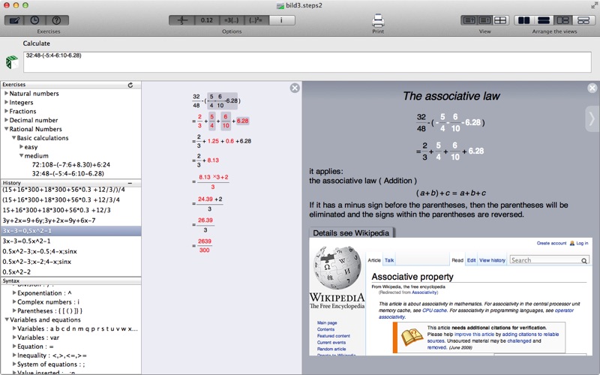Image resolution: width=600 pixels, height=375 pixels.
Task: Click the Wikipedia search magnifier icon
Action: [584, 260]
